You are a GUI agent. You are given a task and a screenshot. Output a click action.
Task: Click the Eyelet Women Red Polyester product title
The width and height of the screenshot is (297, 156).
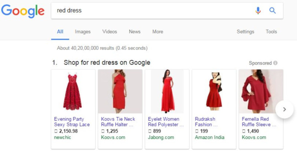click(166, 122)
